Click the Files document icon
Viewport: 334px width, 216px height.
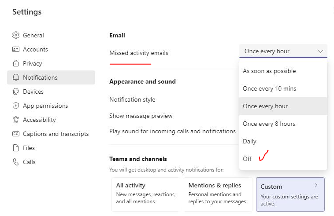pos(16,148)
